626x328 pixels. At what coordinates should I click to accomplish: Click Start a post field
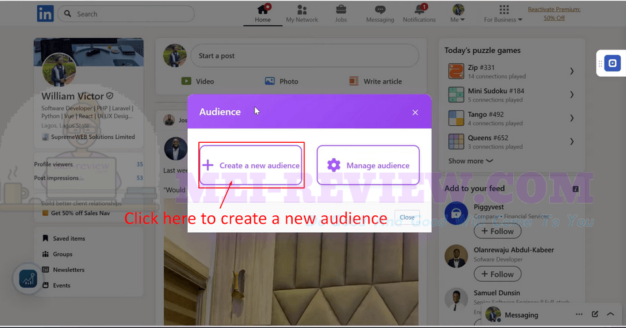305,56
